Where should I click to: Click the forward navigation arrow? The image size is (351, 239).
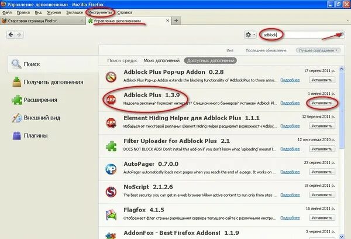click(x=19, y=35)
